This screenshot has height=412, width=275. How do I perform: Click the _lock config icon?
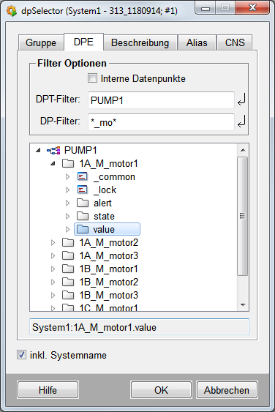click(82, 190)
